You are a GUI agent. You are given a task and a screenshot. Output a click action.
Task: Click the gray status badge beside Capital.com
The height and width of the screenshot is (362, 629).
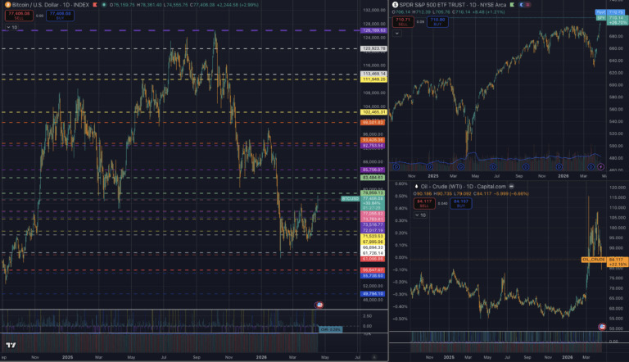pyautogui.click(x=511, y=187)
